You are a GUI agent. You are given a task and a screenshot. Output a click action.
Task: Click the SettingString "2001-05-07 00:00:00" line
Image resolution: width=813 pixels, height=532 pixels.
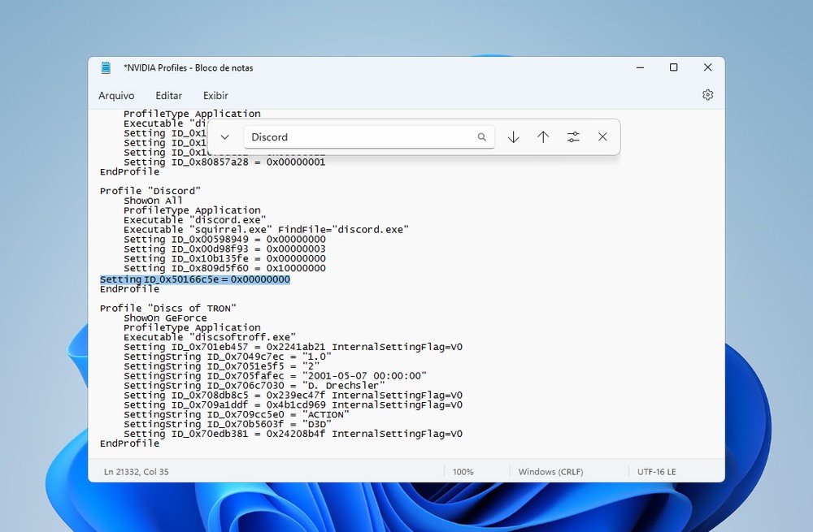pyautogui.click(x=275, y=376)
